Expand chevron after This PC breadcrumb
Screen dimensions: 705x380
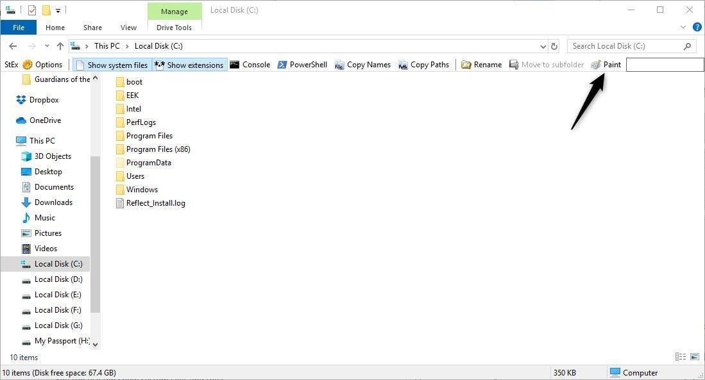127,46
